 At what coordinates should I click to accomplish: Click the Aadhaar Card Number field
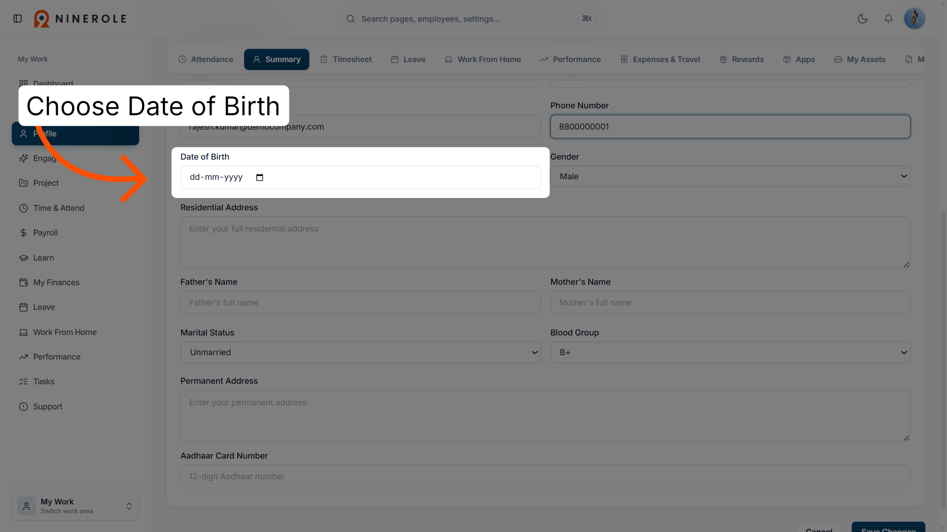pos(545,476)
